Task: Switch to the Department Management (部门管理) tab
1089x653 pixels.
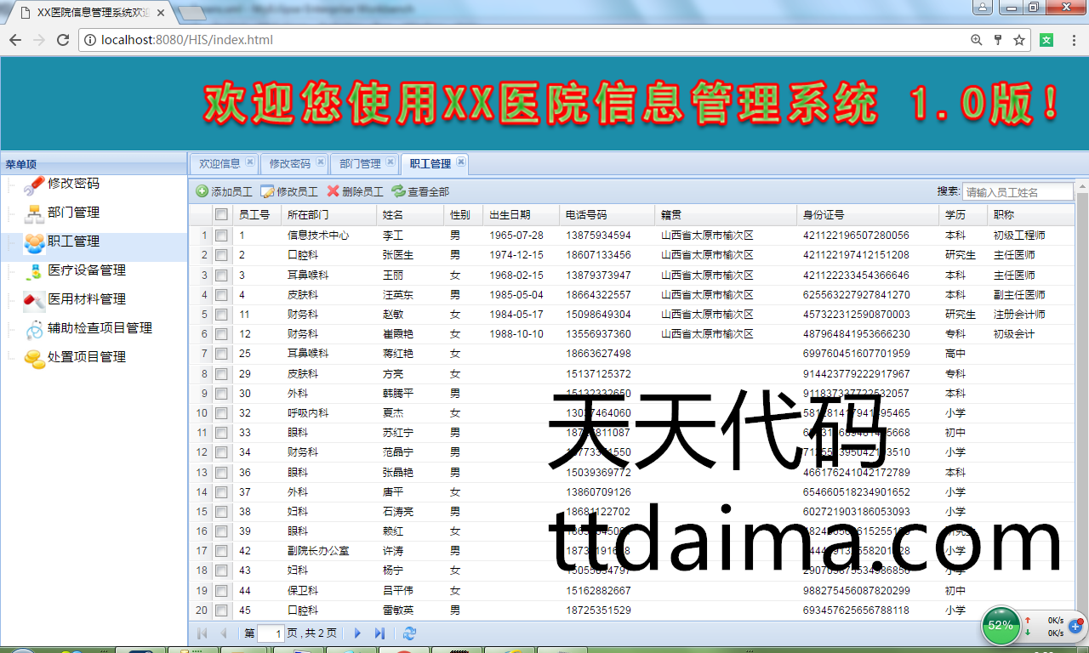Action: 359,164
